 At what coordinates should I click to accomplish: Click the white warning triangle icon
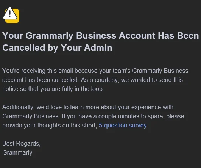(x=10, y=13)
